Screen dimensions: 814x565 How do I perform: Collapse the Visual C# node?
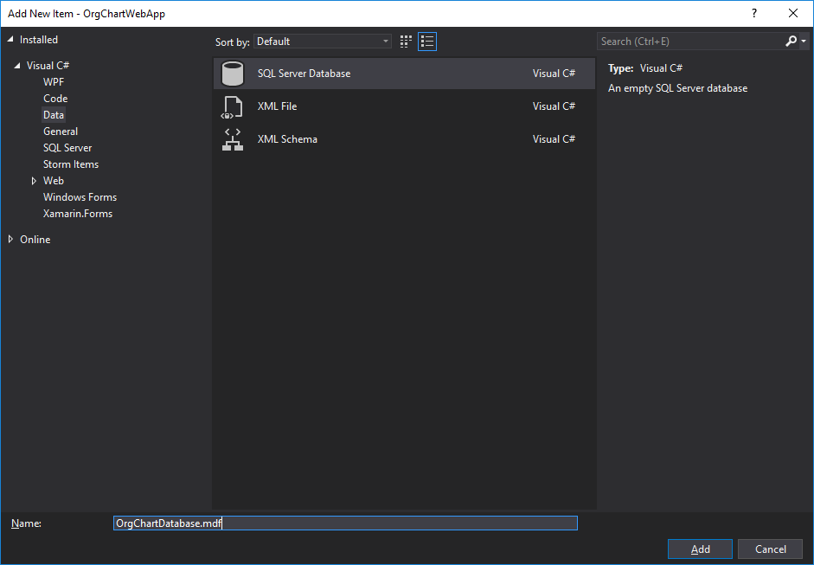tap(19, 65)
